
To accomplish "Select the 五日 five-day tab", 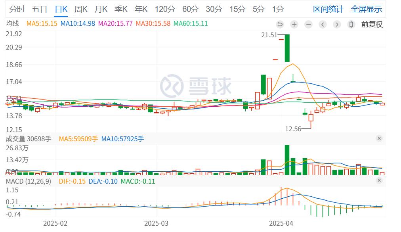I will [x=39, y=9].
